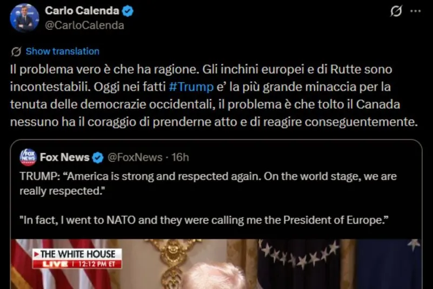
Task: Click the 16h timestamp on quoted post
Action: [x=180, y=157]
